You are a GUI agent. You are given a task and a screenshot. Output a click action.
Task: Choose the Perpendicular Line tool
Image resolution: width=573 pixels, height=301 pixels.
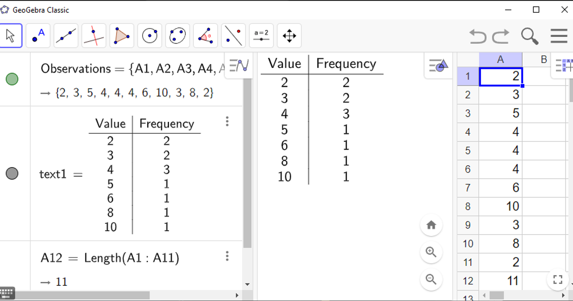pos(94,36)
